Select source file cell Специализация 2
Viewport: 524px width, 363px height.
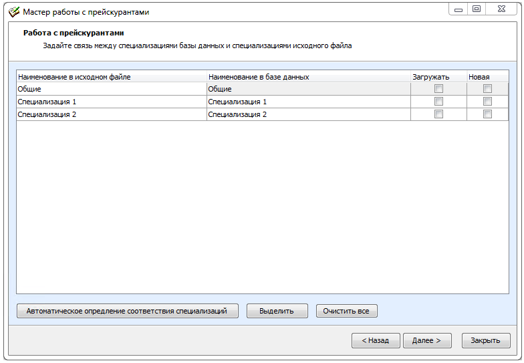point(111,114)
